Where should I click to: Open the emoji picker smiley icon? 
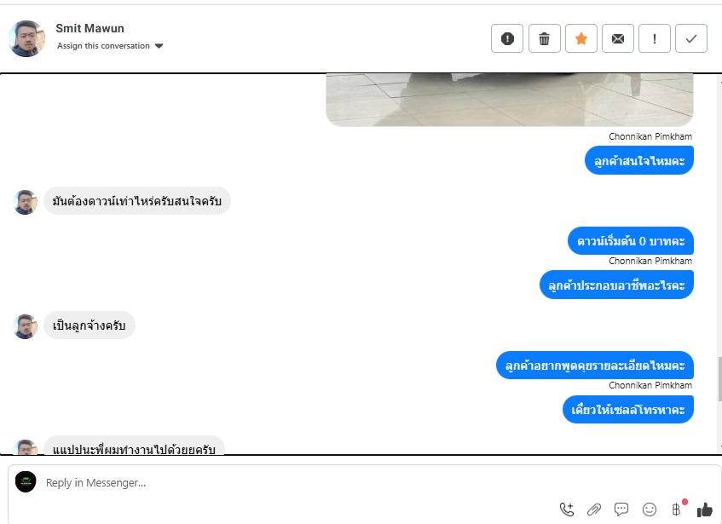(x=650, y=510)
